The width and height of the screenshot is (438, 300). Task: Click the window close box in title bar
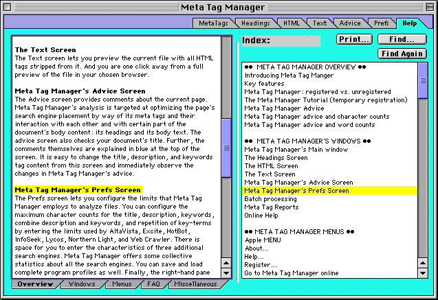(x=8, y=7)
